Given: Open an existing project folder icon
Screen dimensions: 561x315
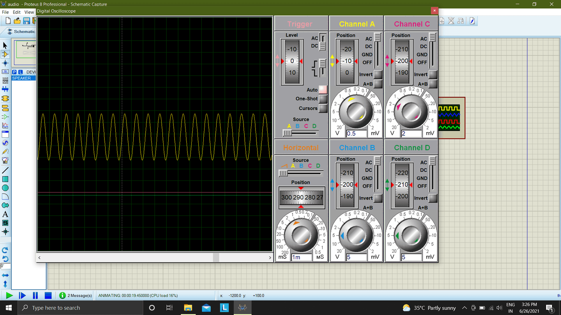Looking at the screenshot, I should click(x=17, y=21).
